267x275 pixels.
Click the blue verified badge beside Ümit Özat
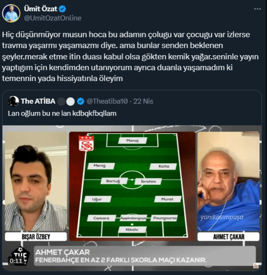coord(62,9)
